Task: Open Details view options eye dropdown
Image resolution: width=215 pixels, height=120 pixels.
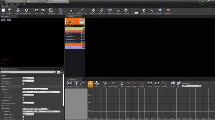Action: pos(62,72)
